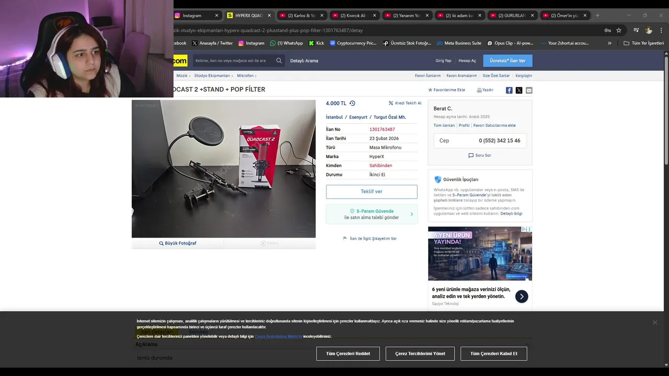Report listing via İlan ile İlgili Şikayetim Var
Screen dimensions: 669x376
(370, 239)
